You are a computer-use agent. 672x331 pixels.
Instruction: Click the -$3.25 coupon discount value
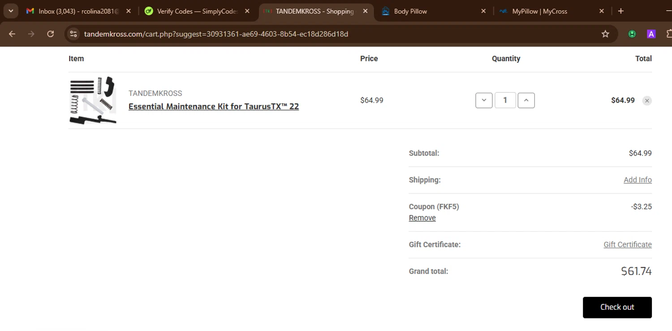[641, 207]
